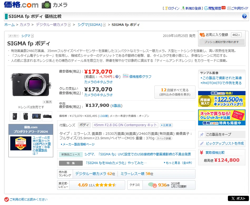Select the first back-view thumbnail
Image resolution: width=250 pixels, height=205 pixels.
15,116
